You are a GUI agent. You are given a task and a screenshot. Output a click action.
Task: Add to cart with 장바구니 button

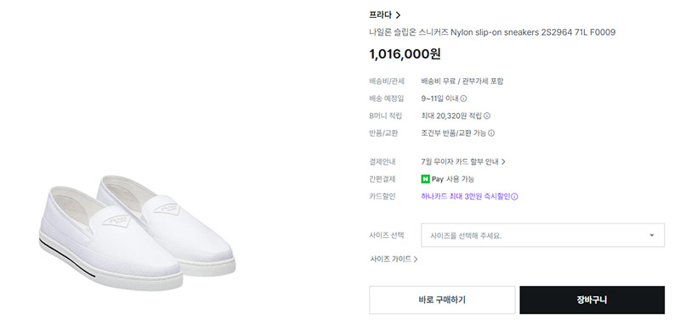[592, 300]
